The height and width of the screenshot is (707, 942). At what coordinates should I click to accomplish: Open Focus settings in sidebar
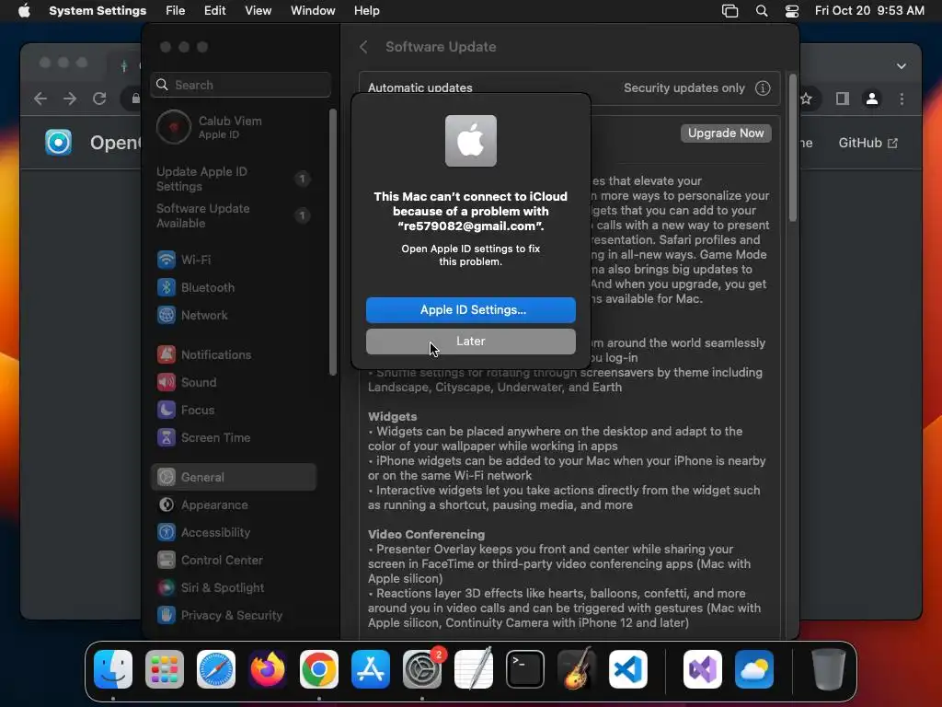pyautogui.click(x=233, y=410)
